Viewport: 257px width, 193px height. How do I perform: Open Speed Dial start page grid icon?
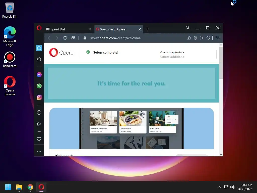coord(73,38)
